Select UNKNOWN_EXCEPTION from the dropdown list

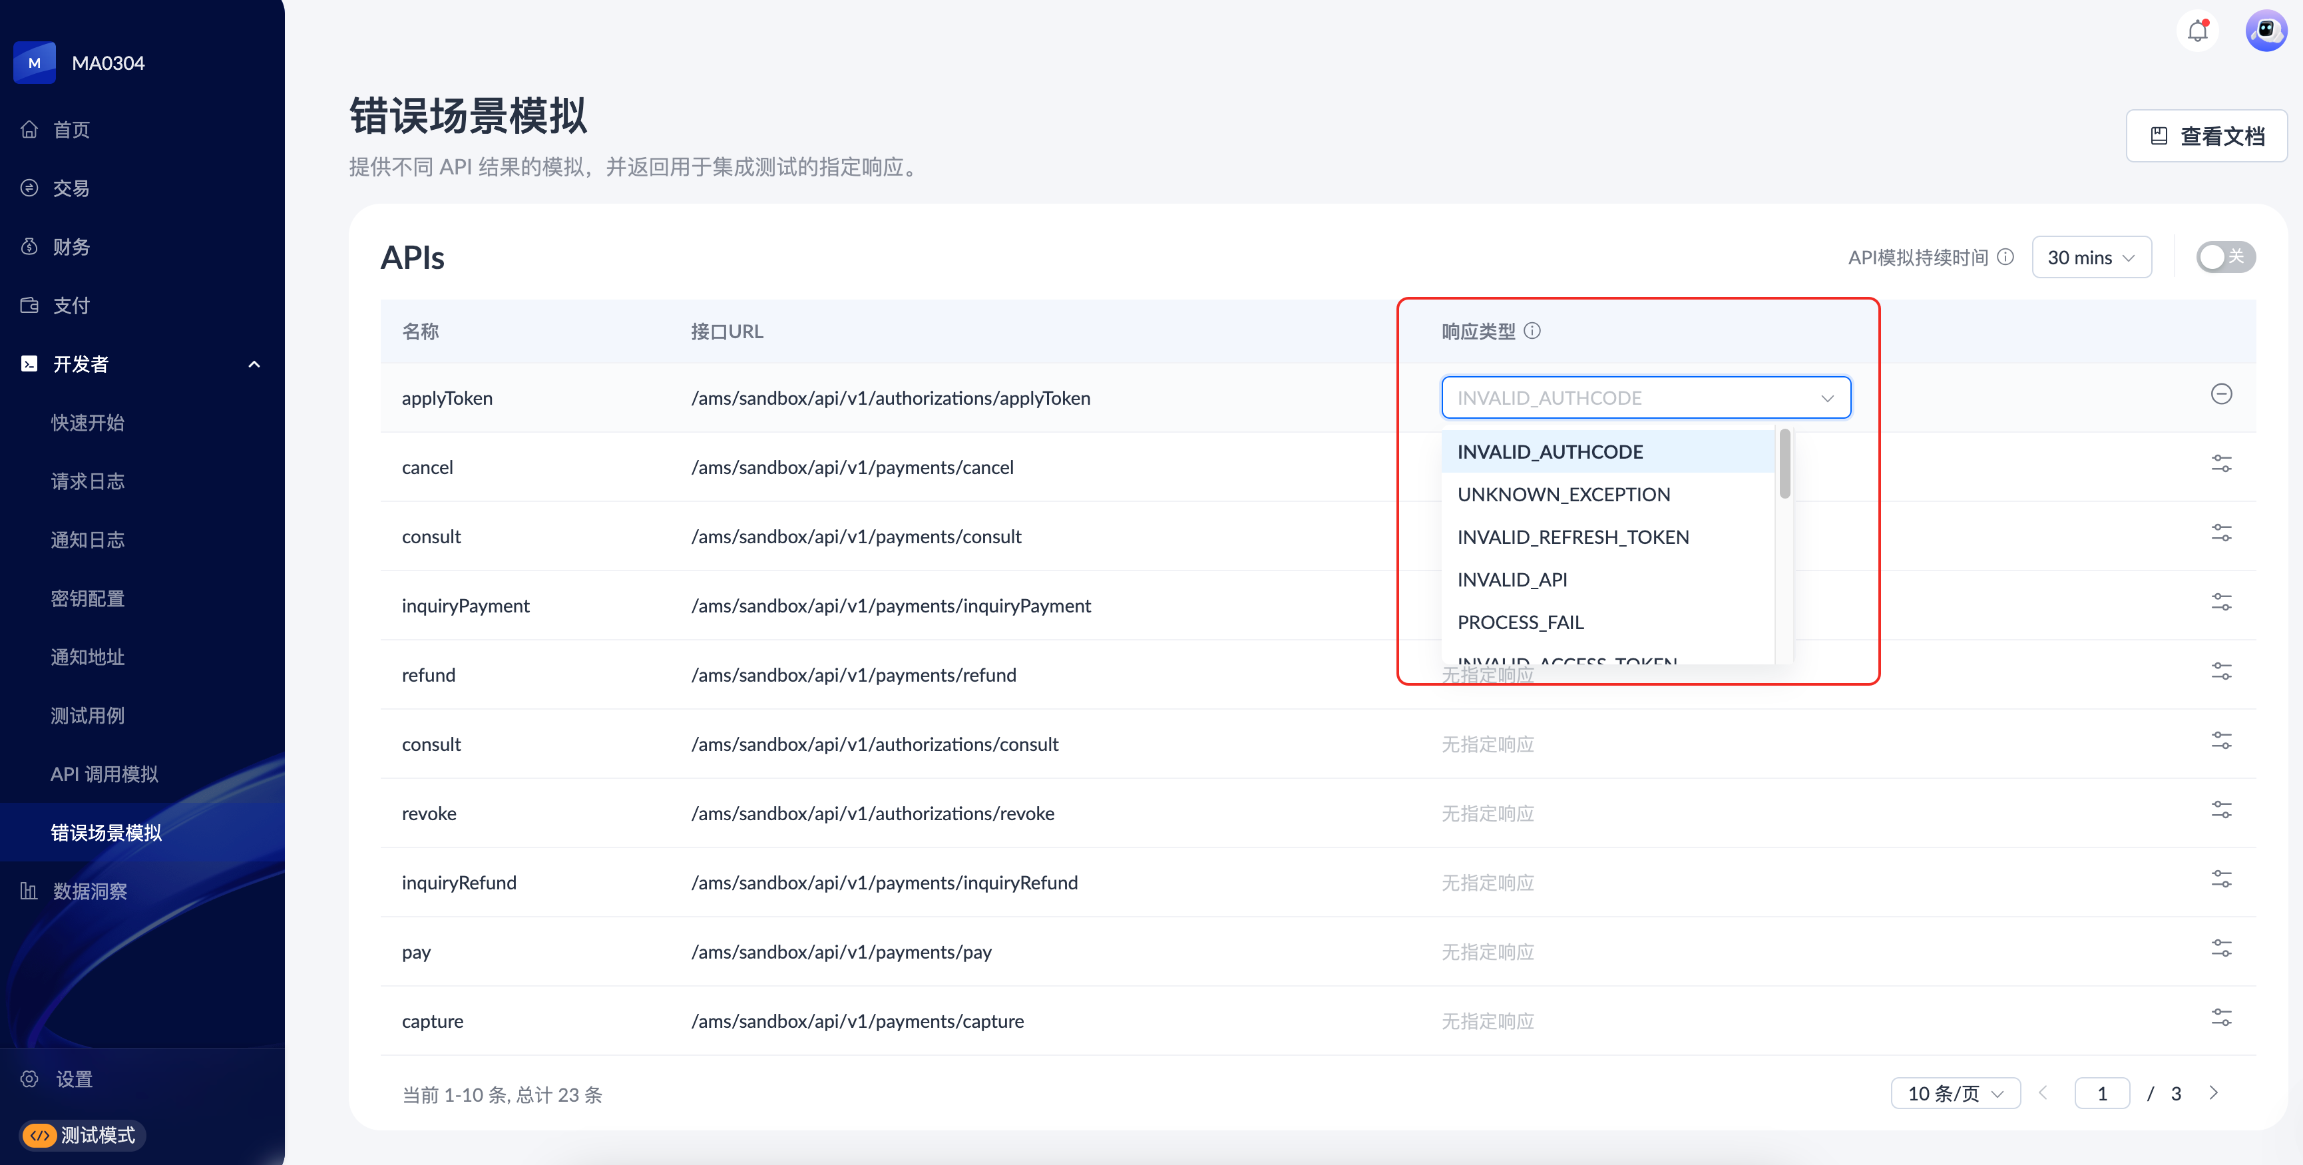(x=1563, y=495)
